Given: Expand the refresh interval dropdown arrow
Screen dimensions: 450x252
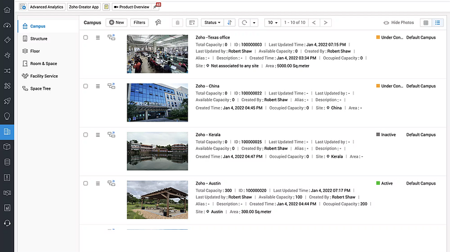Looking at the screenshot, I should click(254, 23).
